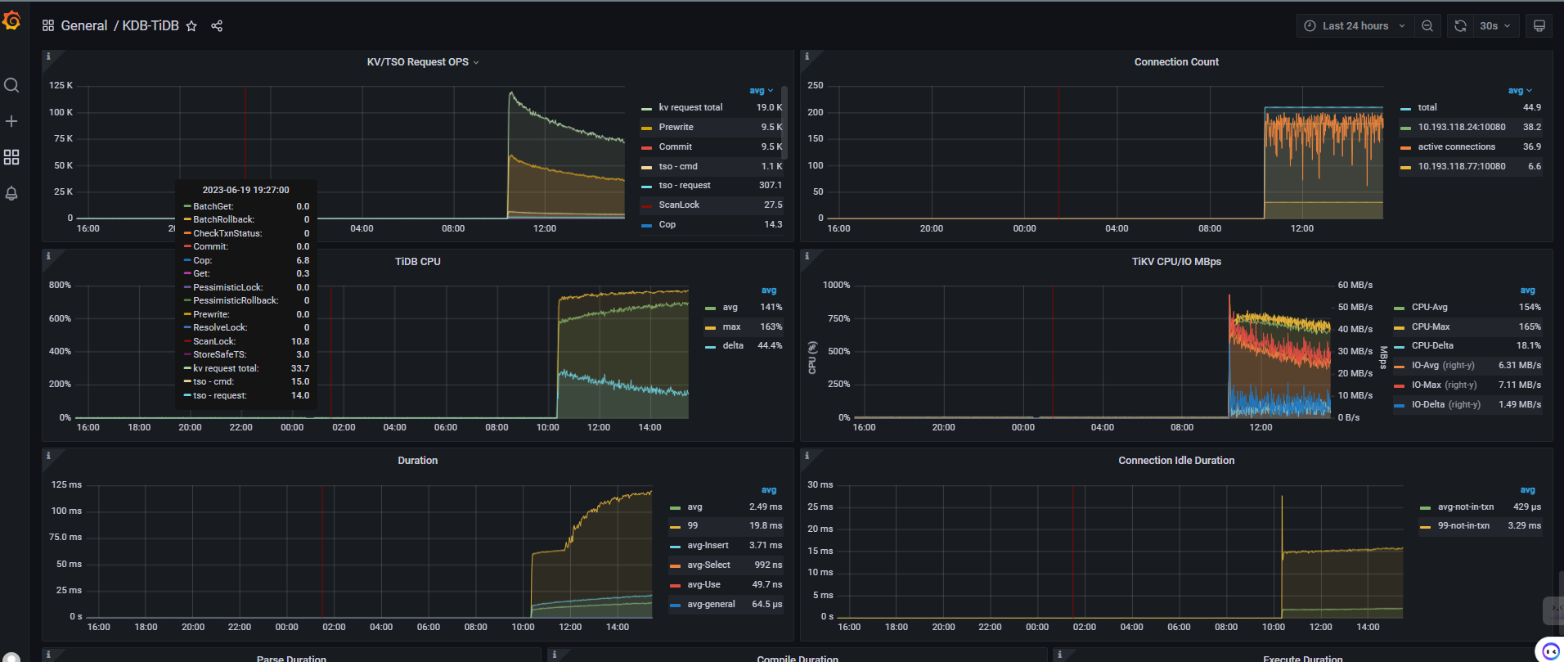This screenshot has width=1564, height=662.
Task: Click the Commit red color swatch
Action: coord(647,147)
